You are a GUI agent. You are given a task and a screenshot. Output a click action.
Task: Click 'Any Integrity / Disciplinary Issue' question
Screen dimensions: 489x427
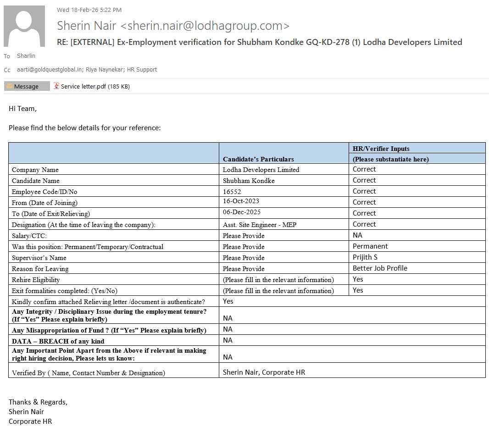point(109,316)
